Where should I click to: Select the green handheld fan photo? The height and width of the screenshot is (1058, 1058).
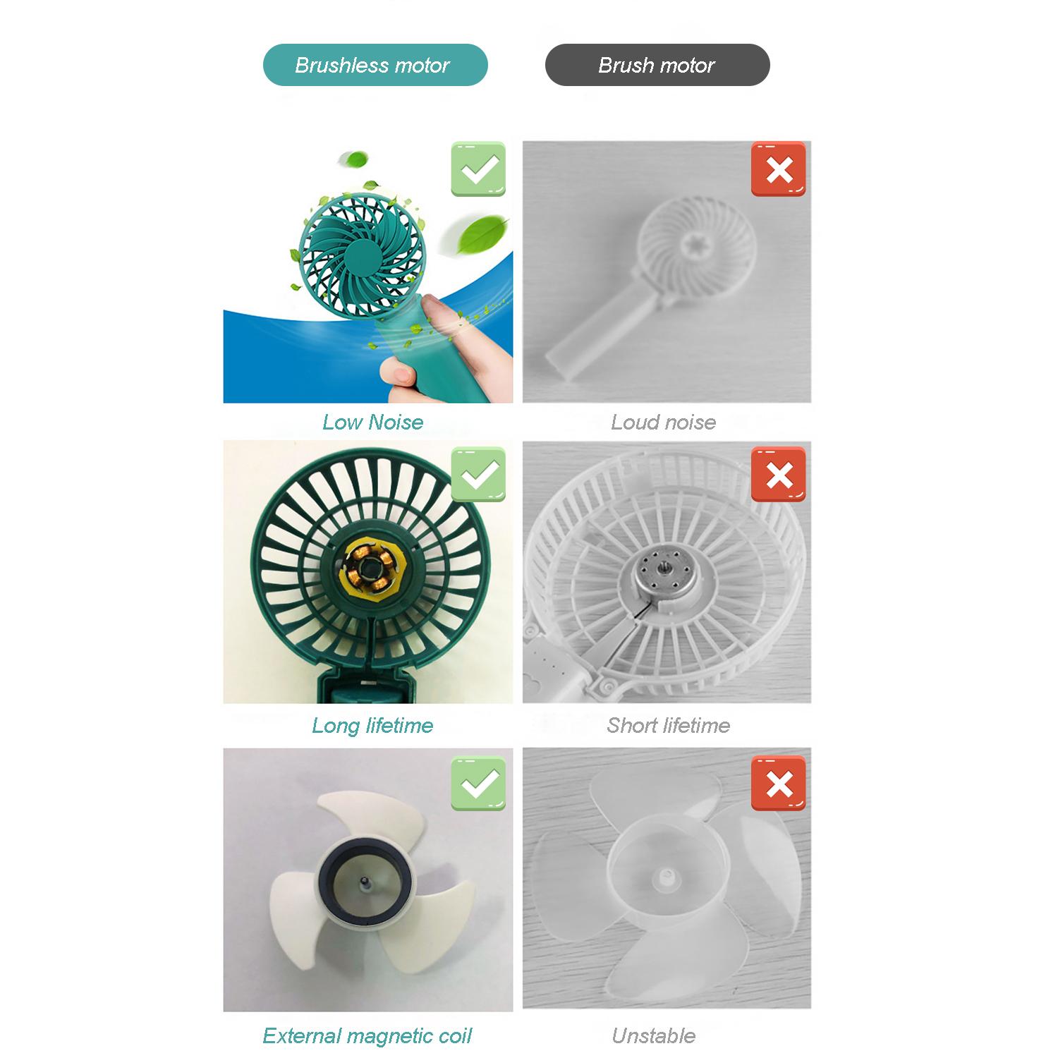368,272
